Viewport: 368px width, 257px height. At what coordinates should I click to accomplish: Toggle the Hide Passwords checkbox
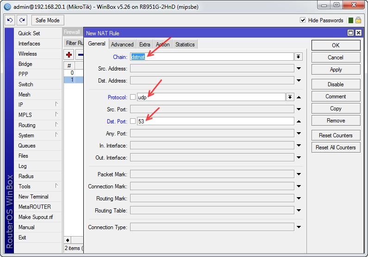click(x=303, y=20)
